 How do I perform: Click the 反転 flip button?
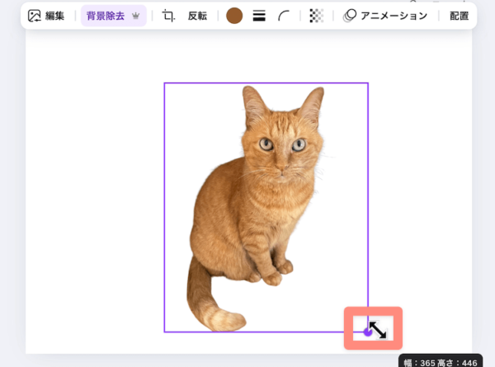pos(197,16)
